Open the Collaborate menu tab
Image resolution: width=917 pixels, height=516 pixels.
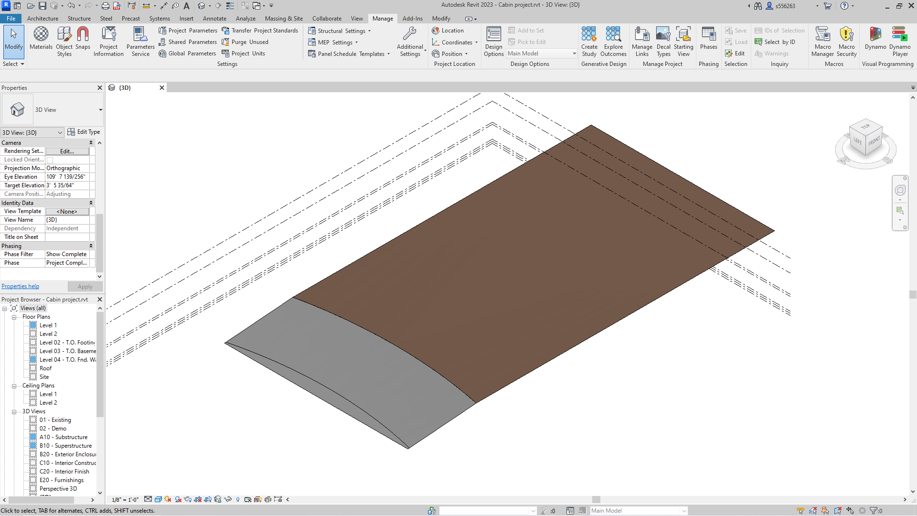[x=327, y=19]
